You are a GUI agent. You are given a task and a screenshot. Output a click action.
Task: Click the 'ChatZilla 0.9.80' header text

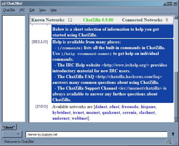pyautogui.click(x=98, y=20)
